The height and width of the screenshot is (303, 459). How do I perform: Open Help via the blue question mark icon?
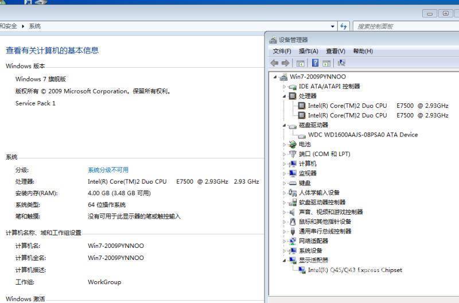pos(315,63)
